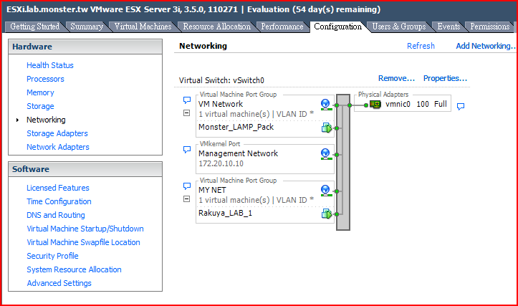518x306 pixels.
Task: Select the MY NET port group name
Action: [x=212, y=190]
